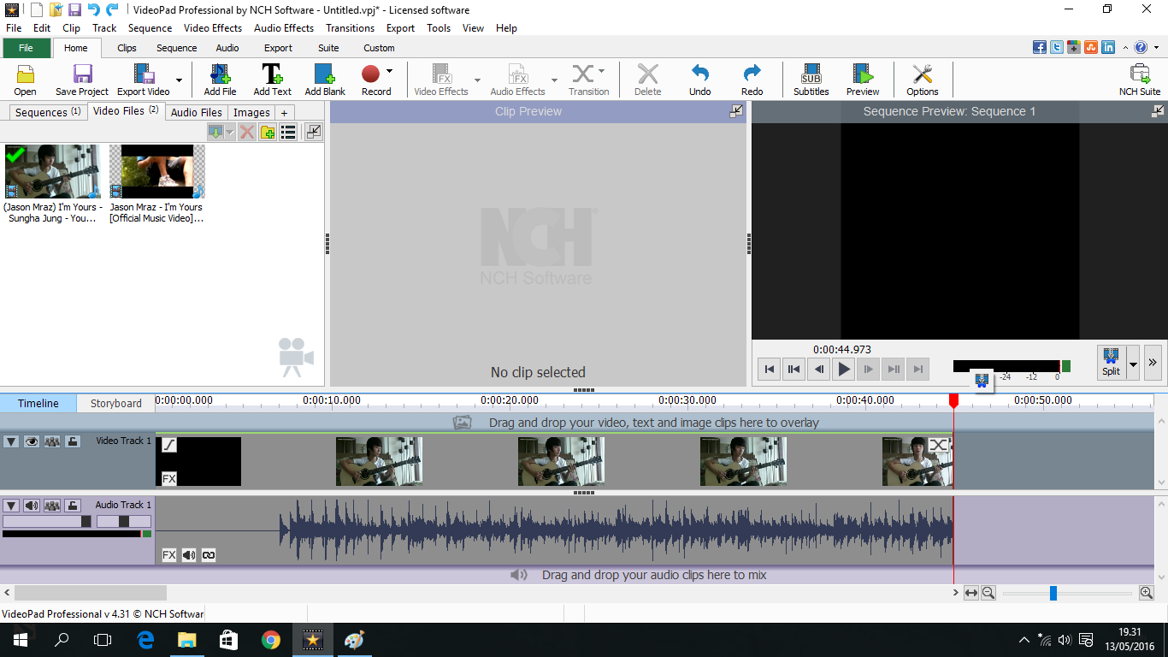Jump to the start of the sequence

point(770,369)
